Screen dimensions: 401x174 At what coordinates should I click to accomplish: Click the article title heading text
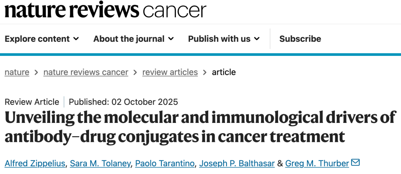click(x=200, y=127)
